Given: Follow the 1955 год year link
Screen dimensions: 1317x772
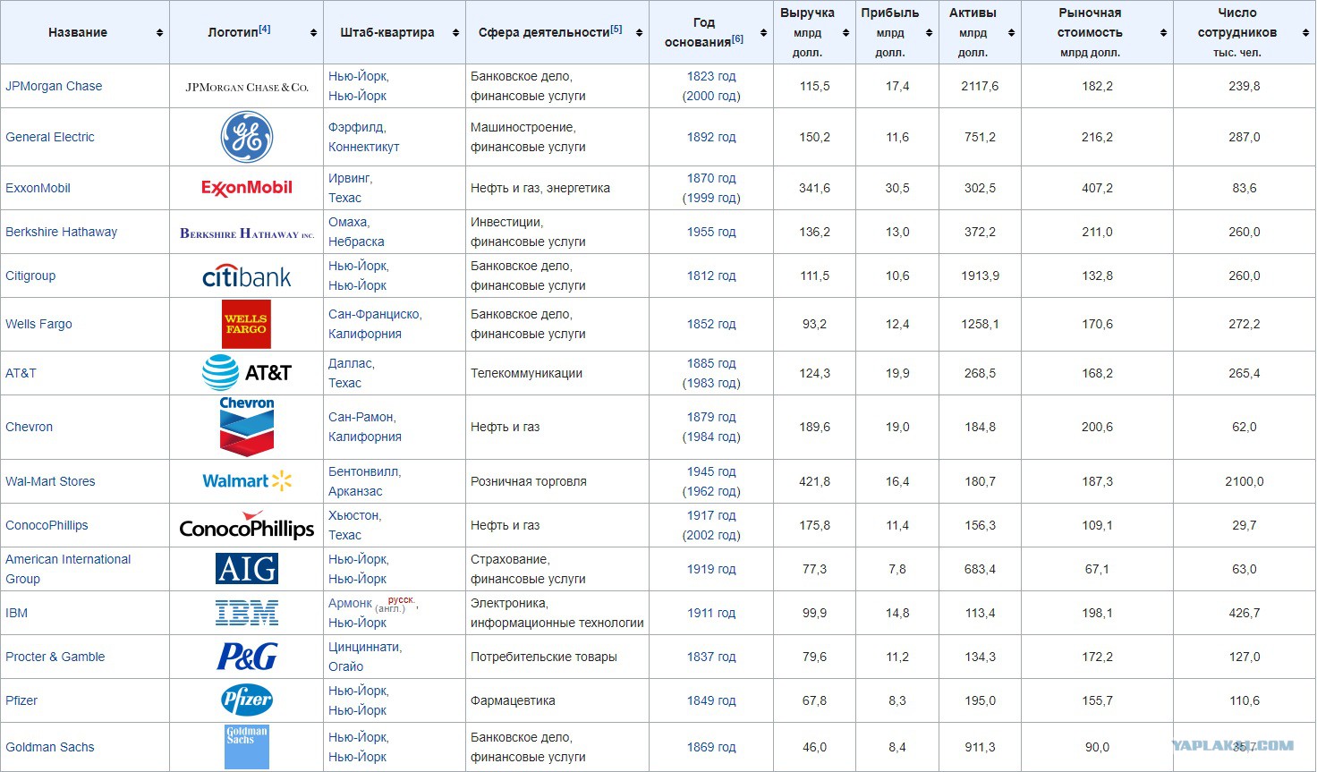Looking at the screenshot, I should (x=711, y=232).
